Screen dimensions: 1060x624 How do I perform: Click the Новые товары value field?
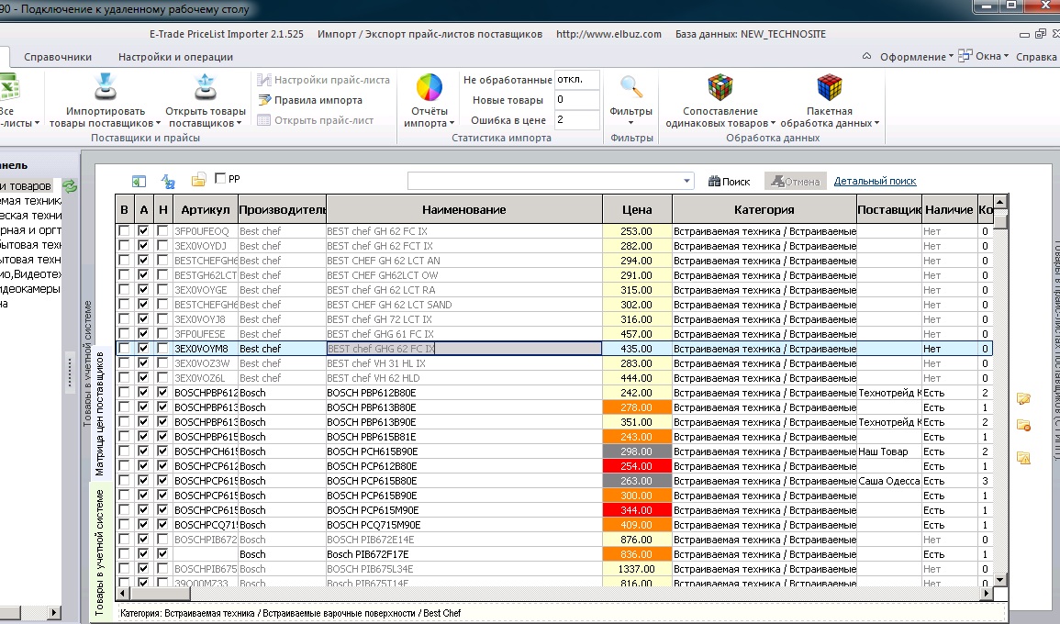pyautogui.click(x=576, y=99)
